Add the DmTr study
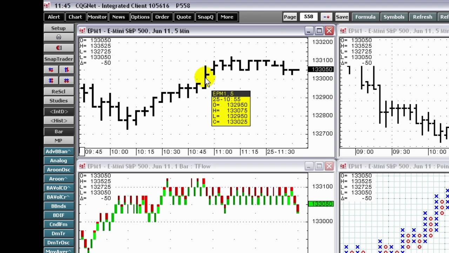449x253 pixels. 59,233
